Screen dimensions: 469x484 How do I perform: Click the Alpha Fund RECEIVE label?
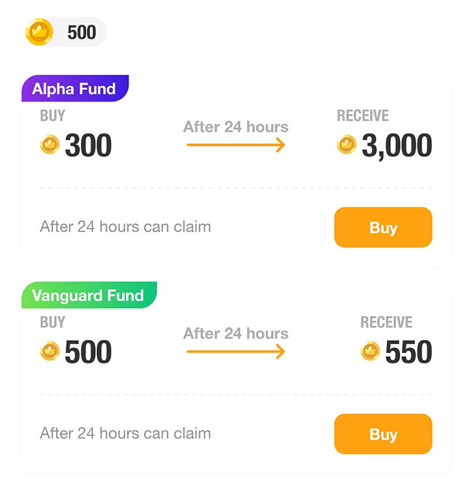coord(362,116)
